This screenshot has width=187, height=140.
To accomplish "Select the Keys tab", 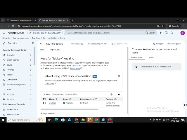I will pos(42,50).
